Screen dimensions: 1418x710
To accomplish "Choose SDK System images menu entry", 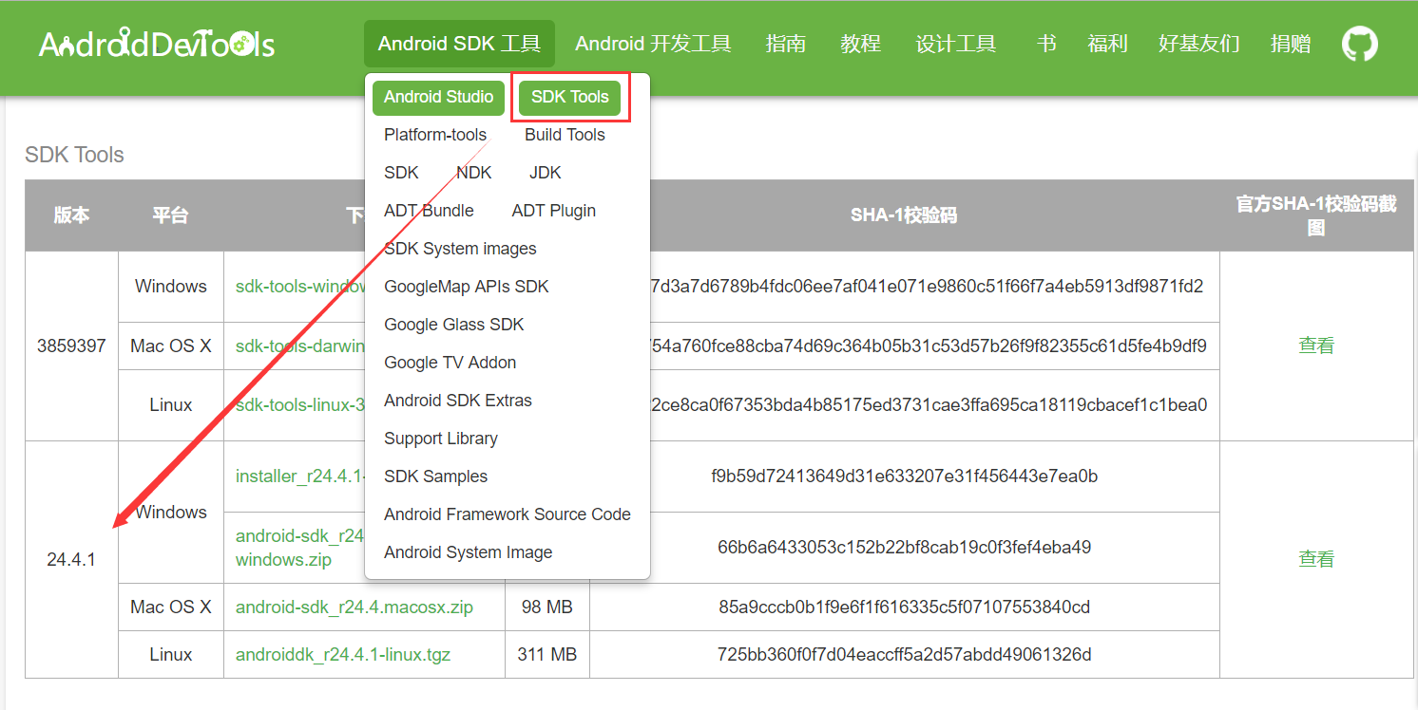I will (460, 249).
